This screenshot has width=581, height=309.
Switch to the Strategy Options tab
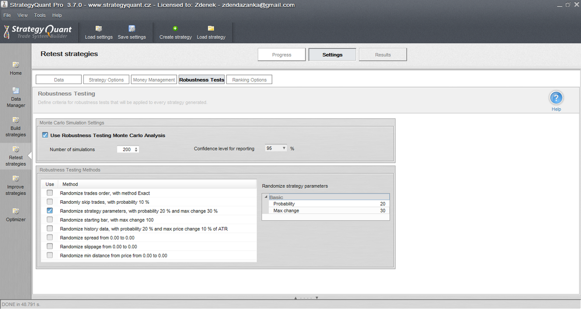(x=107, y=80)
